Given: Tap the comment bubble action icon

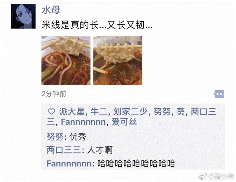Looking at the screenshot, I should pyautogui.click(x=219, y=94).
